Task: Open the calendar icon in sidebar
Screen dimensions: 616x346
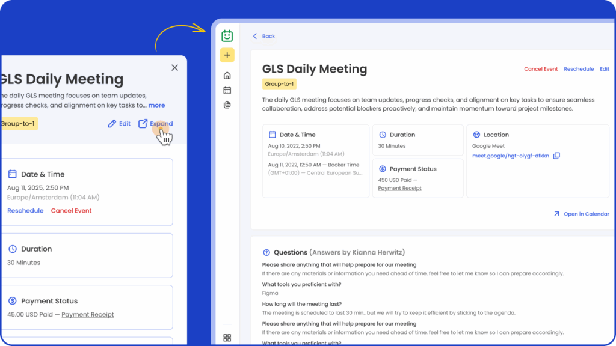Action: [227, 90]
